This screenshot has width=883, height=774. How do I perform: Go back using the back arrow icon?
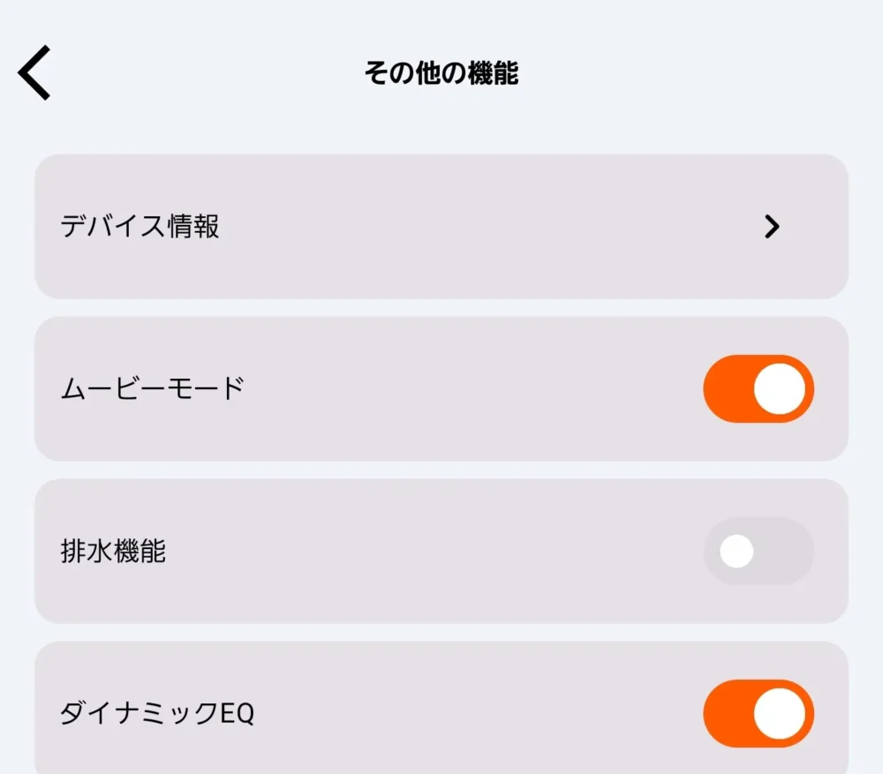[x=34, y=73]
